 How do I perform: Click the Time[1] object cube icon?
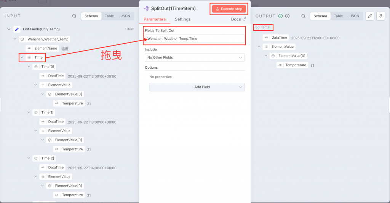click(36, 113)
